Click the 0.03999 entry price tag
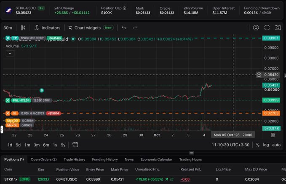The width and height of the screenshot is (286, 184). (x=271, y=100)
